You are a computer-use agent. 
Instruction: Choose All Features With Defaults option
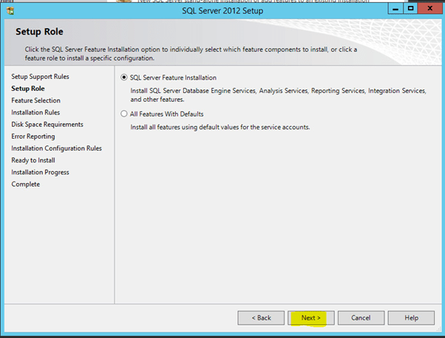pos(123,114)
